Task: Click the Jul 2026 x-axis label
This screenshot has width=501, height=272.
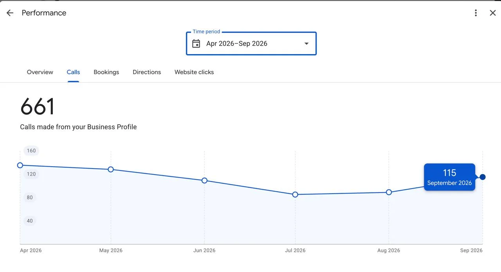Action: (x=295, y=250)
